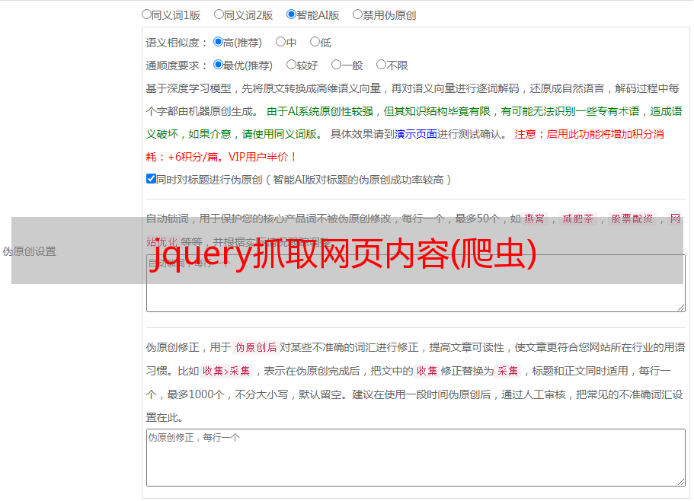Click the 股票配资 example keyword

tap(632, 219)
